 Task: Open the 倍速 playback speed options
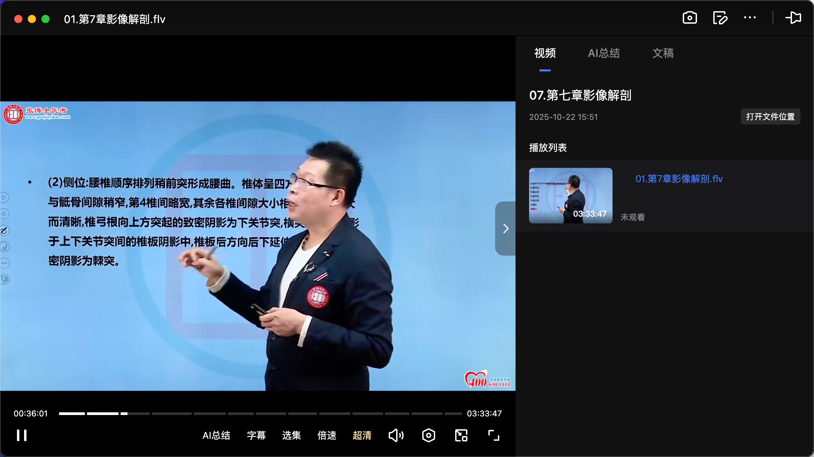(327, 435)
